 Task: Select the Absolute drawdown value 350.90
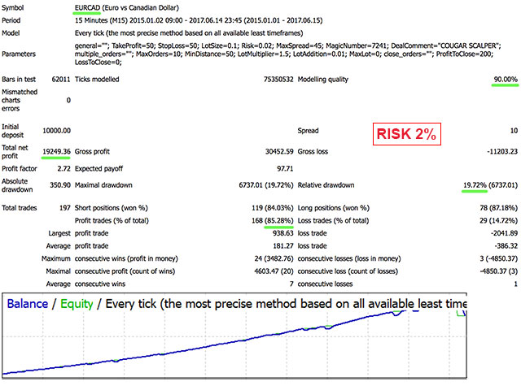coord(58,185)
